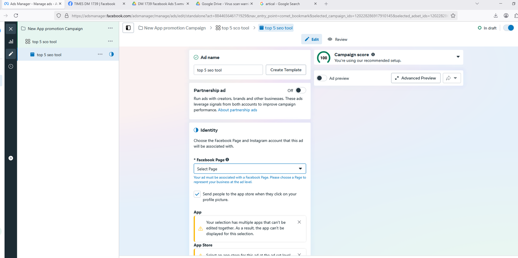Screen dimensions: 518x258
Task: Click the Campaign score info icon
Action: click(373, 54)
